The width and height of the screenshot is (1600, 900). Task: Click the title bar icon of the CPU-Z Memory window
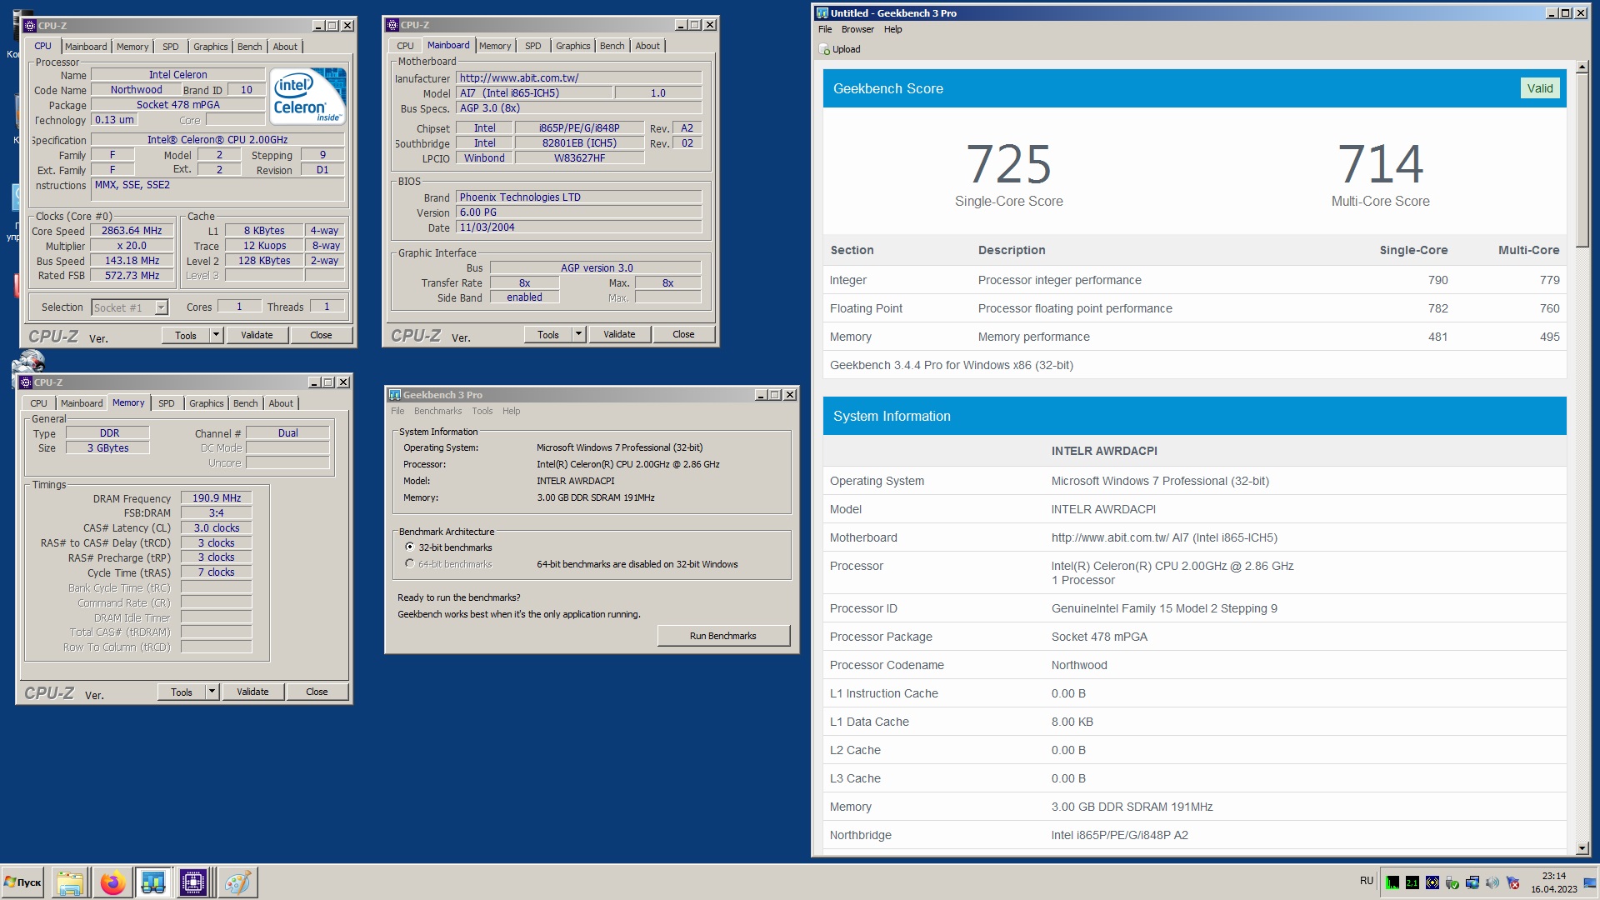(26, 382)
